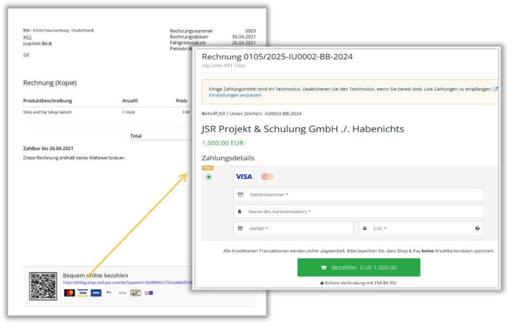Click the 'Total' label on the invoice

pos(136,136)
